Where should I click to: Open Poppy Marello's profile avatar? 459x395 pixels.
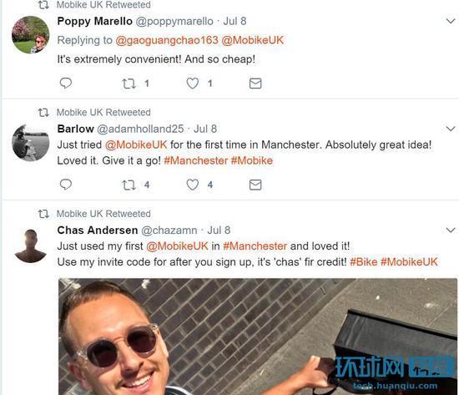30,35
